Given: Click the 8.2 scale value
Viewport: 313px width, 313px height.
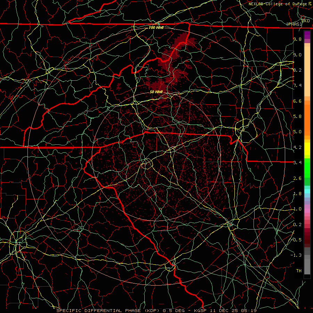Looking at the screenshot, I should pyautogui.click(x=297, y=70).
